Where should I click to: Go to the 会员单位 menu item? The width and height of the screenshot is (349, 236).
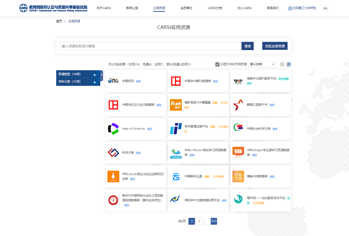(x=186, y=8)
